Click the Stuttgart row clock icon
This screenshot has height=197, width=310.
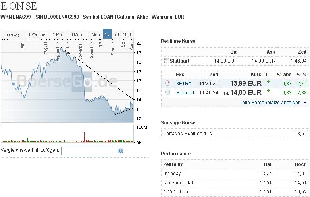[x=167, y=92]
